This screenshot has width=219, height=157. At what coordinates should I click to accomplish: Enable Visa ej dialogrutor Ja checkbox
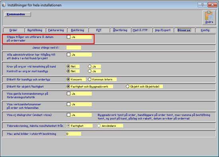click(x=69, y=115)
